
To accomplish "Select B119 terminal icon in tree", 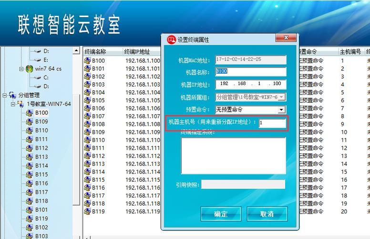I will tap(30, 218).
